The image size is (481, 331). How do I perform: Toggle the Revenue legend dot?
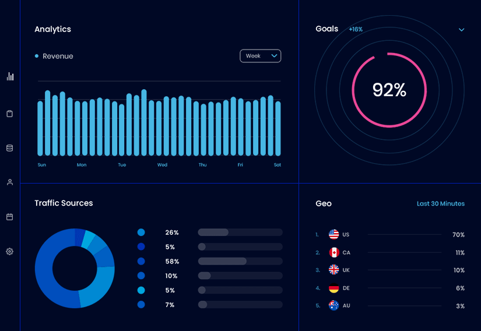tap(37, 57)
